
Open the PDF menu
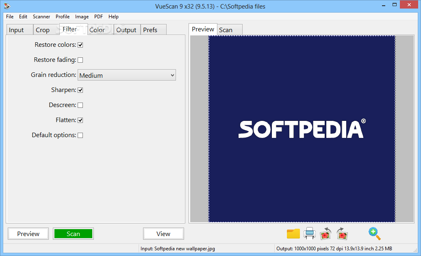[98, 17]
